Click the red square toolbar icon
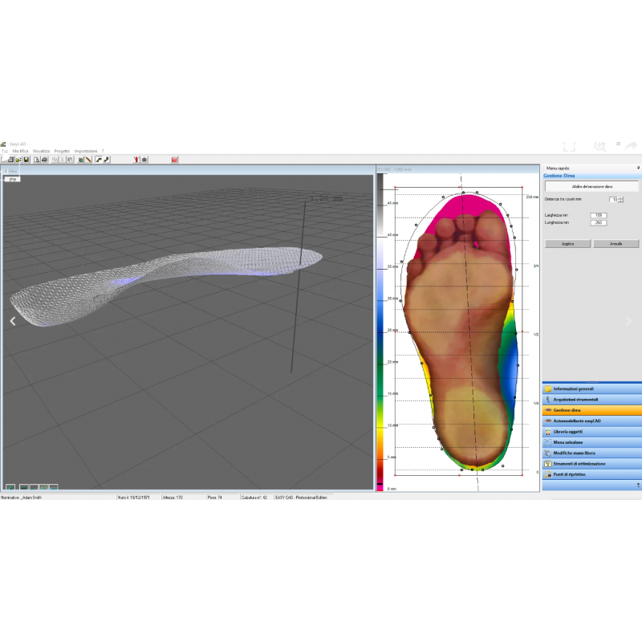642x642 pixels. pyautogui.click(x=174, y=160)
